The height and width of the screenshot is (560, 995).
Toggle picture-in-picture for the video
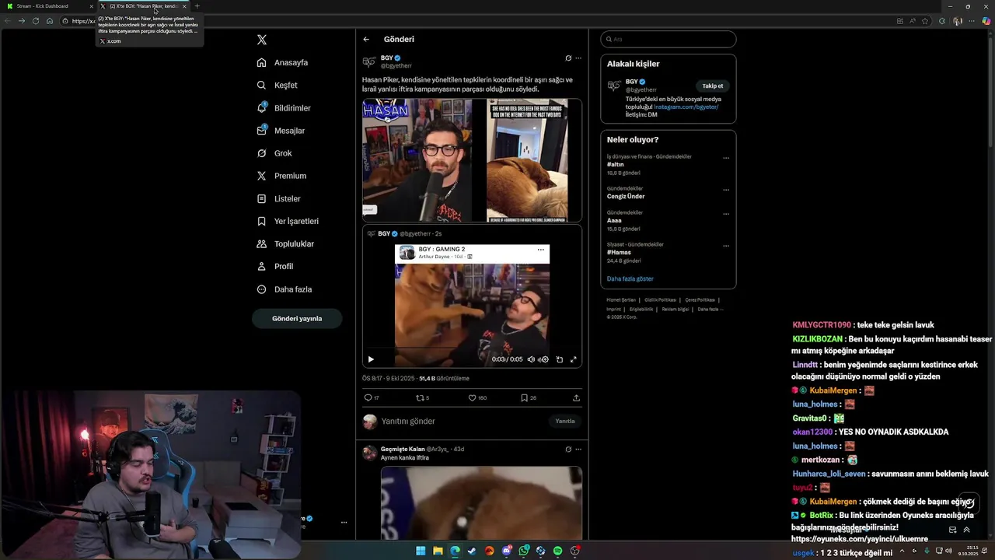point(559,359)
